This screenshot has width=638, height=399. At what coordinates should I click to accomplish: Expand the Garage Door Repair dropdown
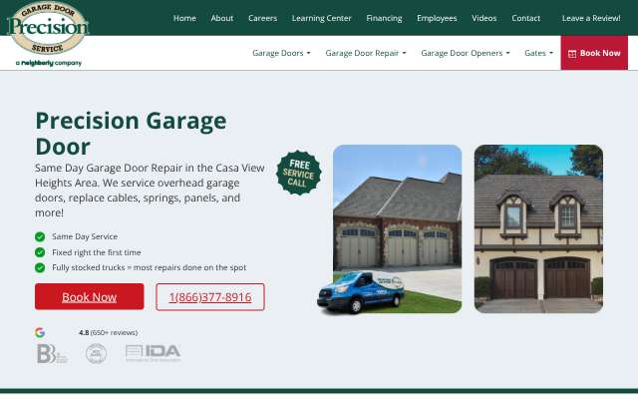(x=366, y=53)
